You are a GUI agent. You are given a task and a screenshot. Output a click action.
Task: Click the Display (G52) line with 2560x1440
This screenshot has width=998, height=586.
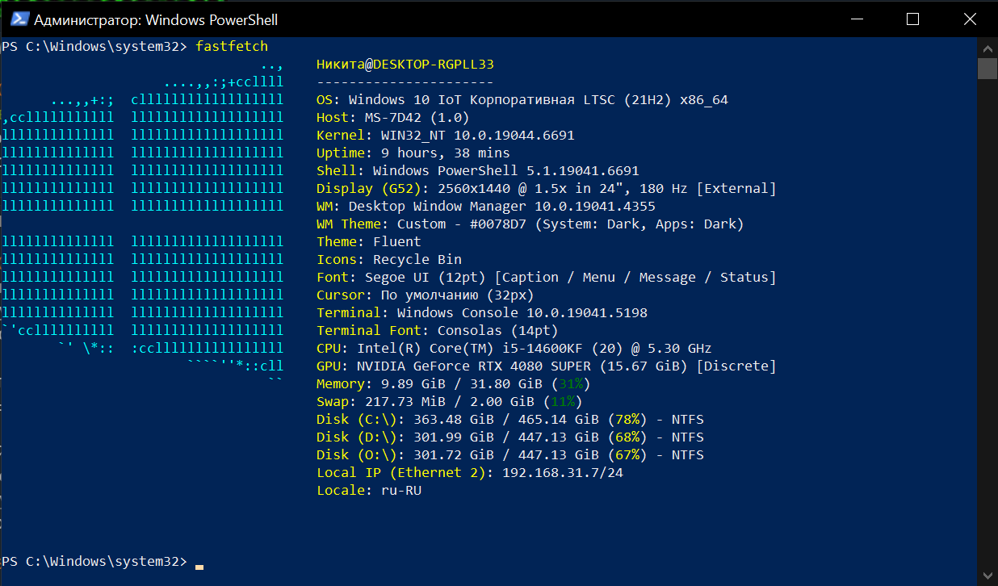pyautogui.click(x=547, y=188)
